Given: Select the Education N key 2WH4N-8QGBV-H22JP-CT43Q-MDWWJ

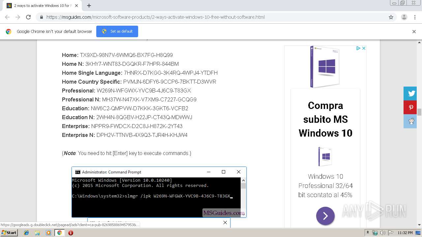Looking at the screenshot, I should point(144,117).
